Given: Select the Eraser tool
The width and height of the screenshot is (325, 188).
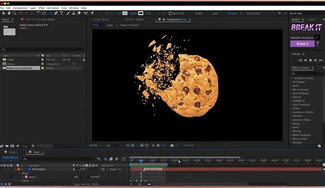Looking at the screenshot, I should click(79, 13).
